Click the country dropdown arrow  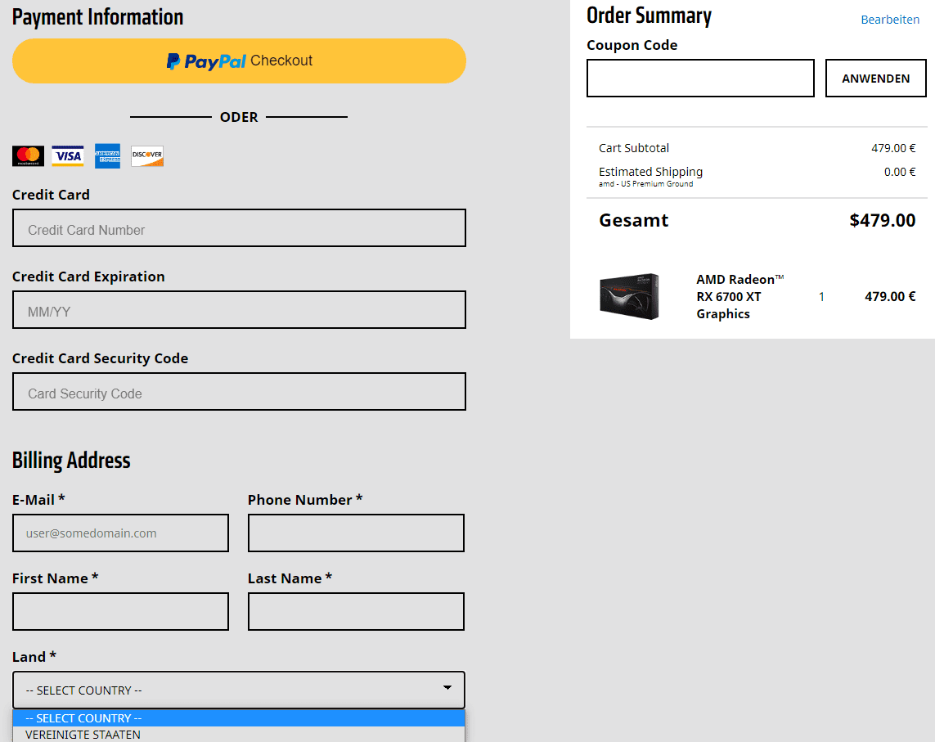[447, 688]
